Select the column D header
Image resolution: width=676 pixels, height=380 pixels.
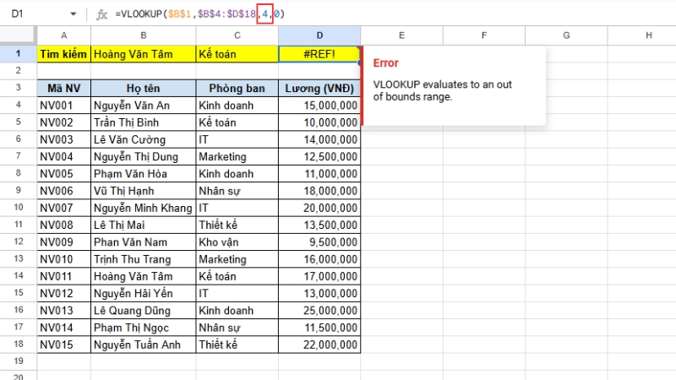pyautogui.click(x=319, y=35)
